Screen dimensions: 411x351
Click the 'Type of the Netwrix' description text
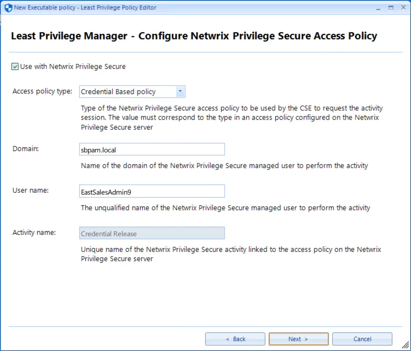[x=232, y=117]
